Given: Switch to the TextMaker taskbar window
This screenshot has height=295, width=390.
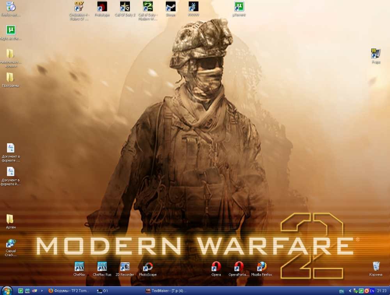Looking at the screenshot, I should click(x=167, y=291).
